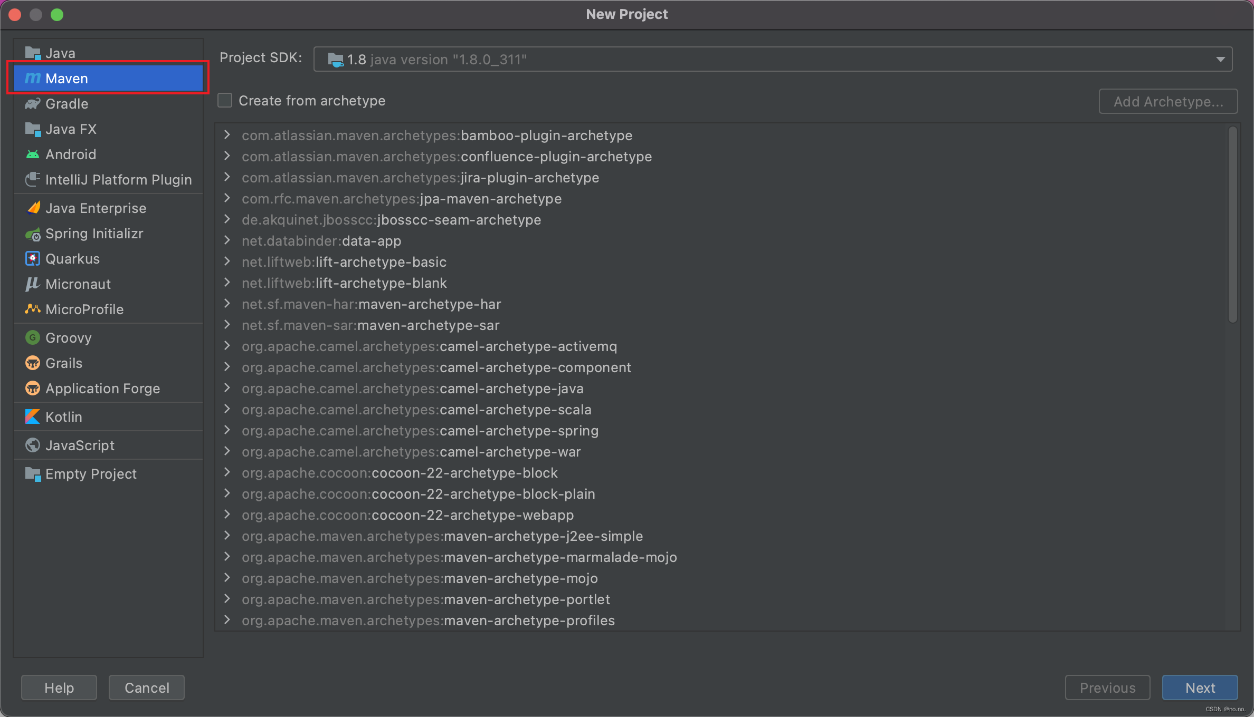Expand cocoon-22-archetype-block entry
The height and width of the screenshot is (717, 1254).
pyautogui.click(x=227, y=472)
